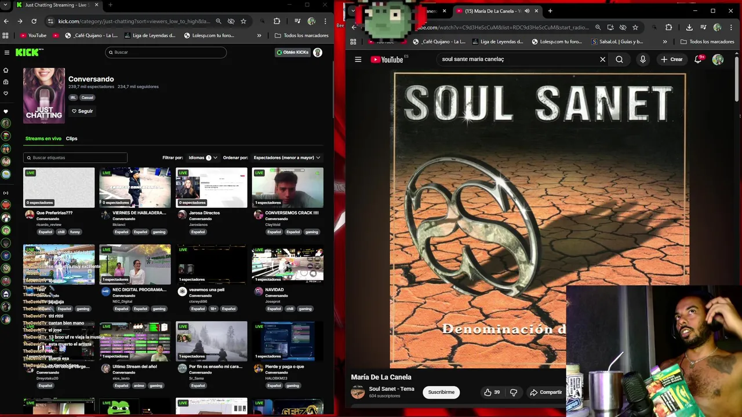Click YouTube Crear button
This screenshot has height=417, width=742.
(672, 59)
